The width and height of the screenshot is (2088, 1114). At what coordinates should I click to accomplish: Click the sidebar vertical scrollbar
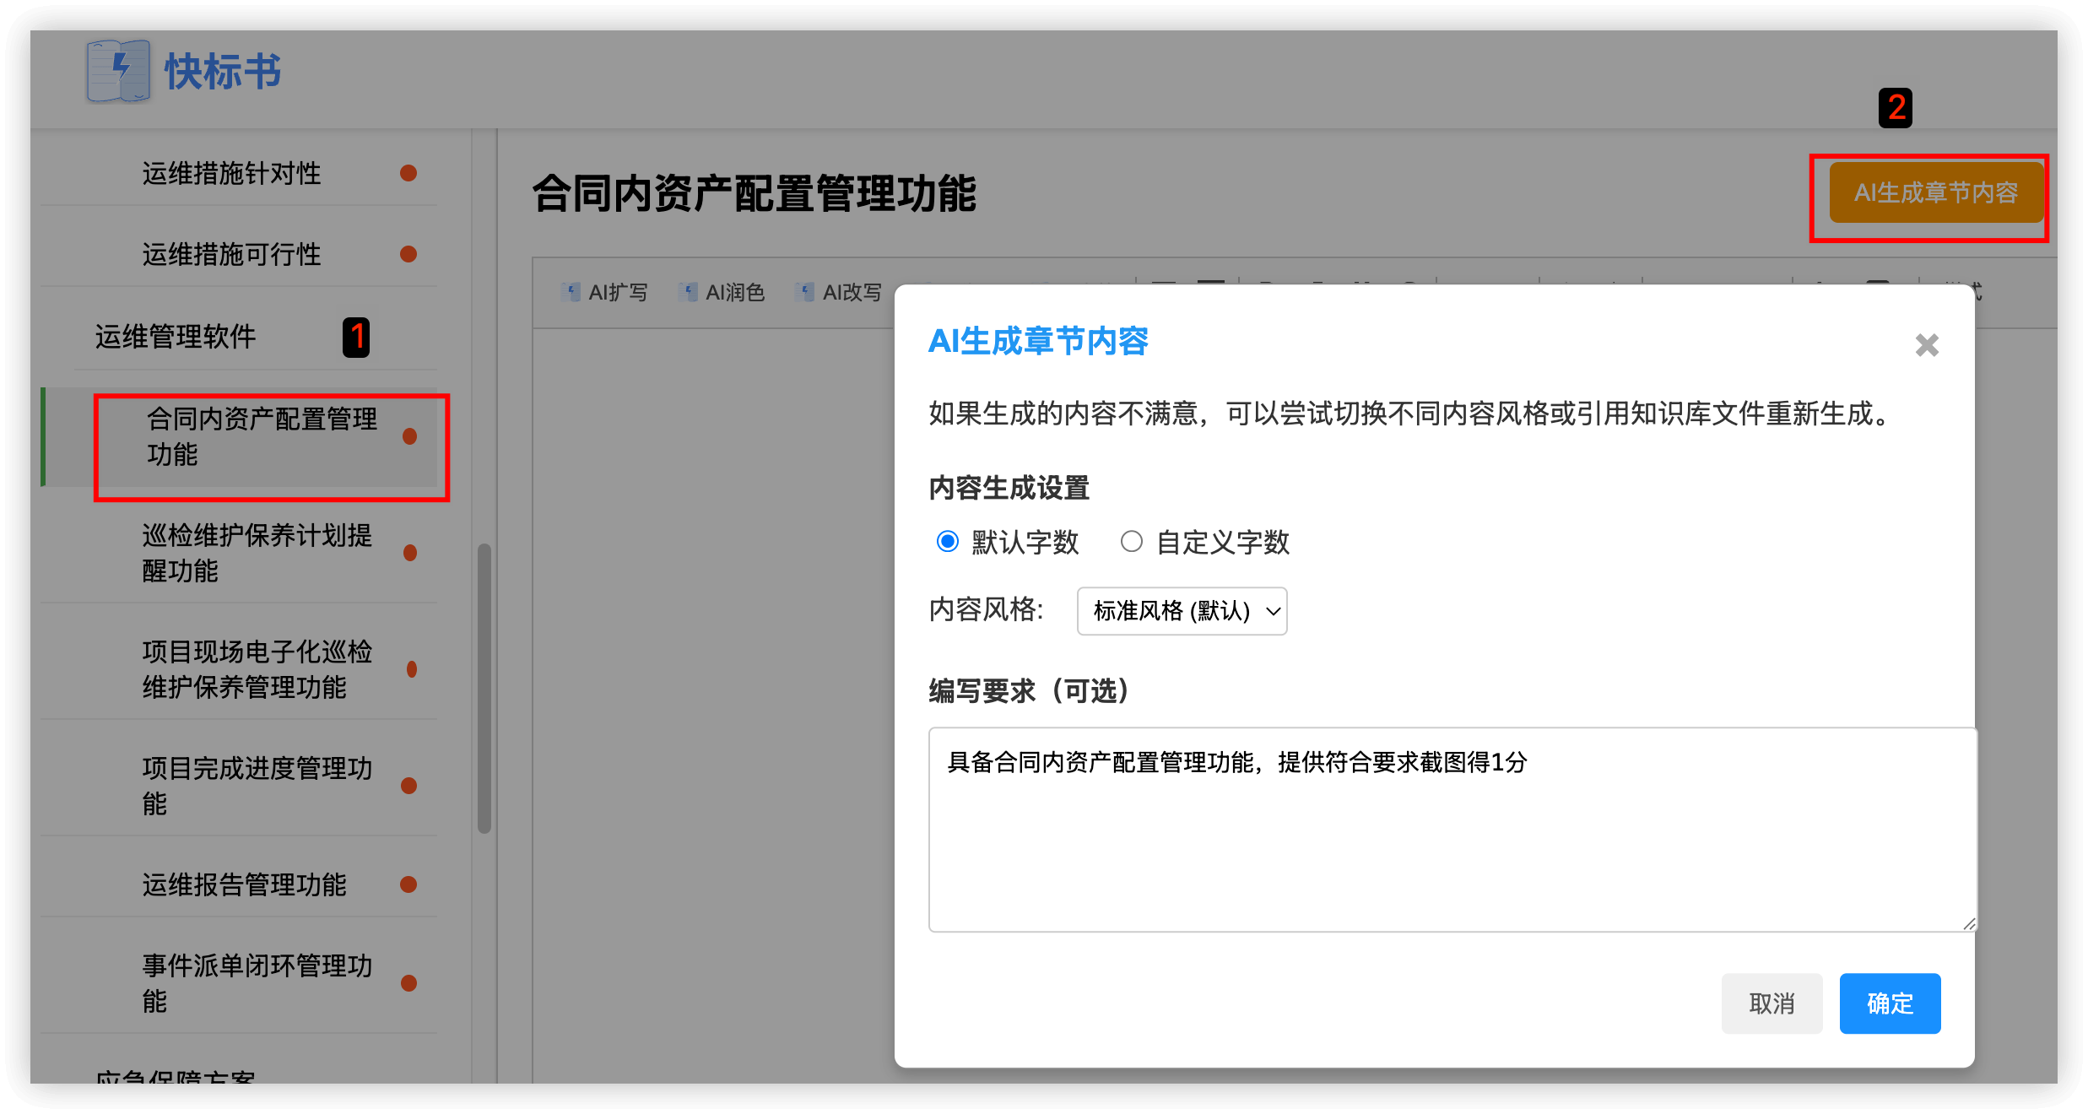click(484, 688)
